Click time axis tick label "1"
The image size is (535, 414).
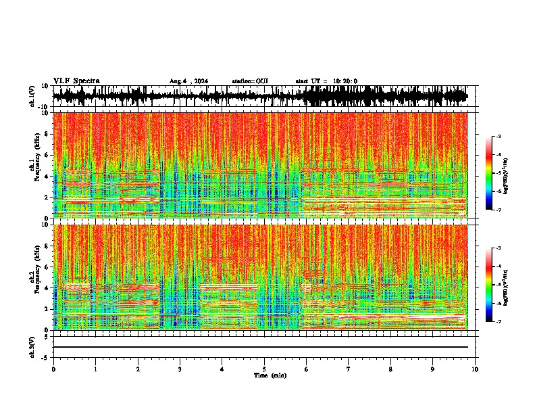(95, 369)
